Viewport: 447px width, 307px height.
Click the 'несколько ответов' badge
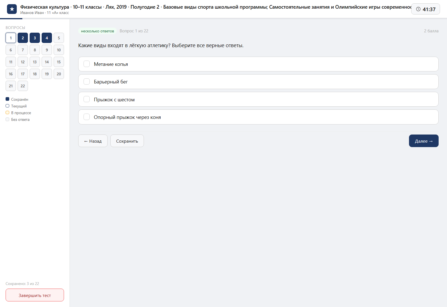click(x=98, y=31)
